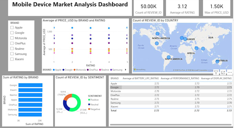This screenshot has height=128, width=234.
Task: Check the Xiaomi brand filter
Action: click(12, 59)
